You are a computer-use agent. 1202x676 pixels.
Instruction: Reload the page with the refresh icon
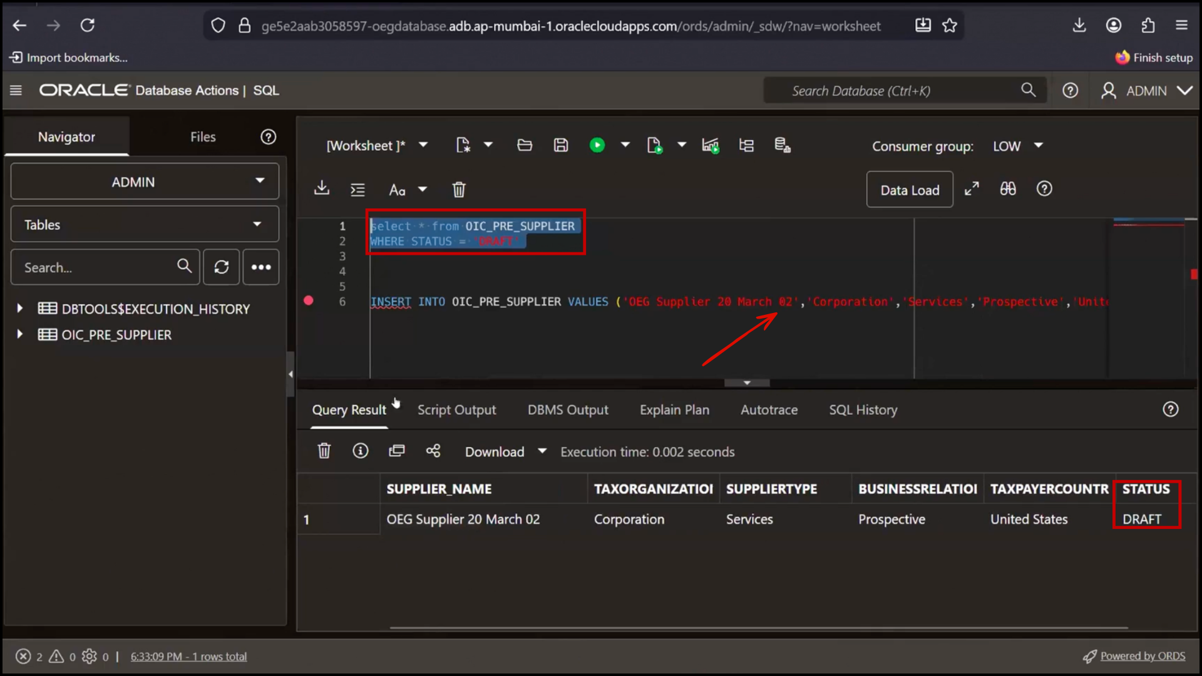pos(88,26)
